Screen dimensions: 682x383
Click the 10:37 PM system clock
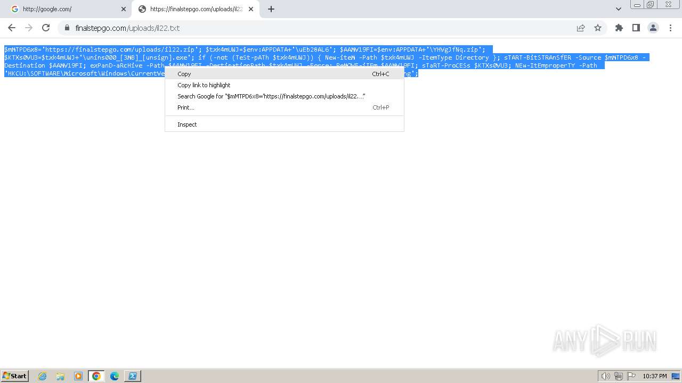pos(655,376)
